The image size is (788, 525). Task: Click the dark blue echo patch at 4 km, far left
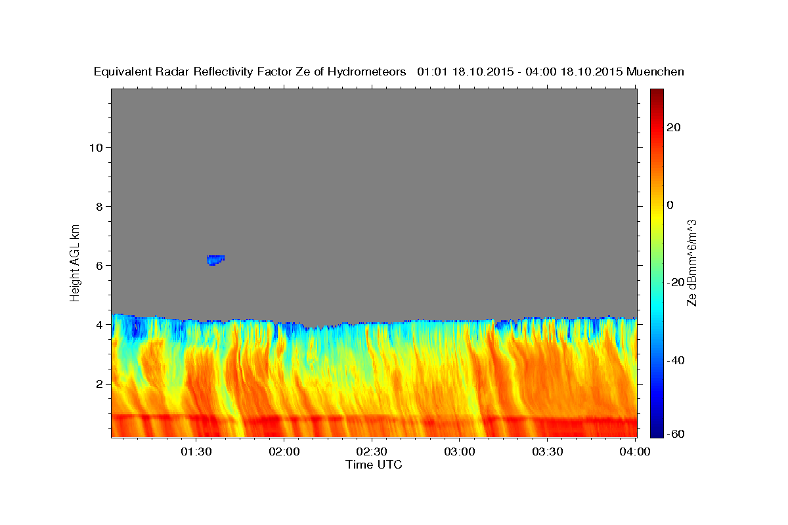[x=137, y=327]
